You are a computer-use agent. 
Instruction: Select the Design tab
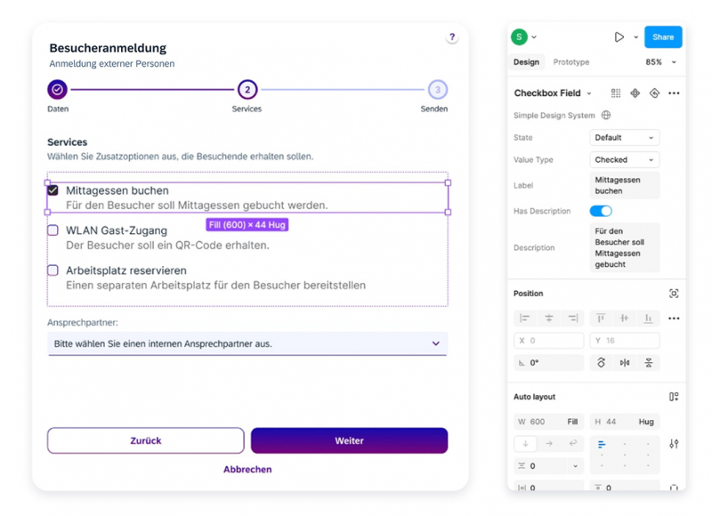[x=526, y=62]
